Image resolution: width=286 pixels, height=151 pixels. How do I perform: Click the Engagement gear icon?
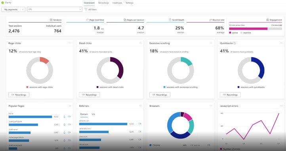(x=267, y=20)
